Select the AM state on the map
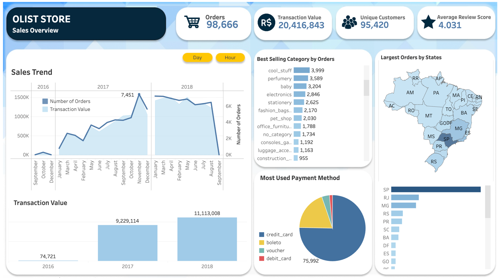This screenshot has height=278, width=501. coord(410,93)
